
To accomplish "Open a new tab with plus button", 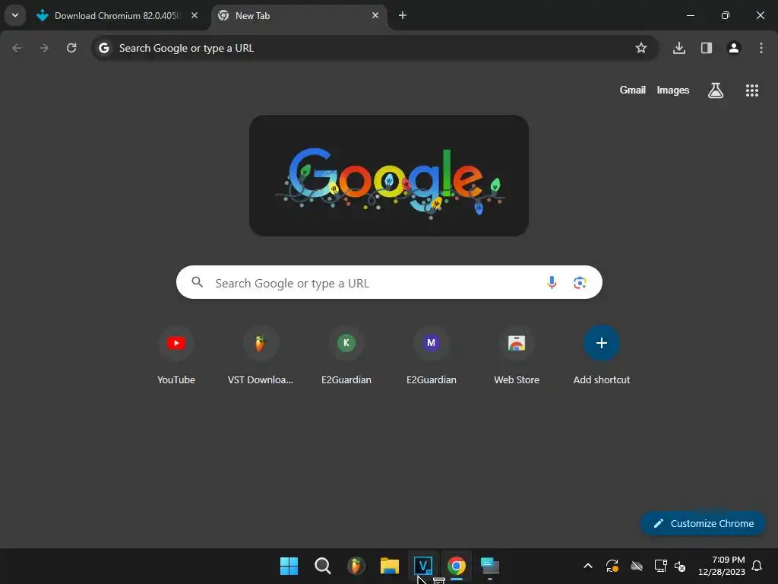I will [403, 15].
